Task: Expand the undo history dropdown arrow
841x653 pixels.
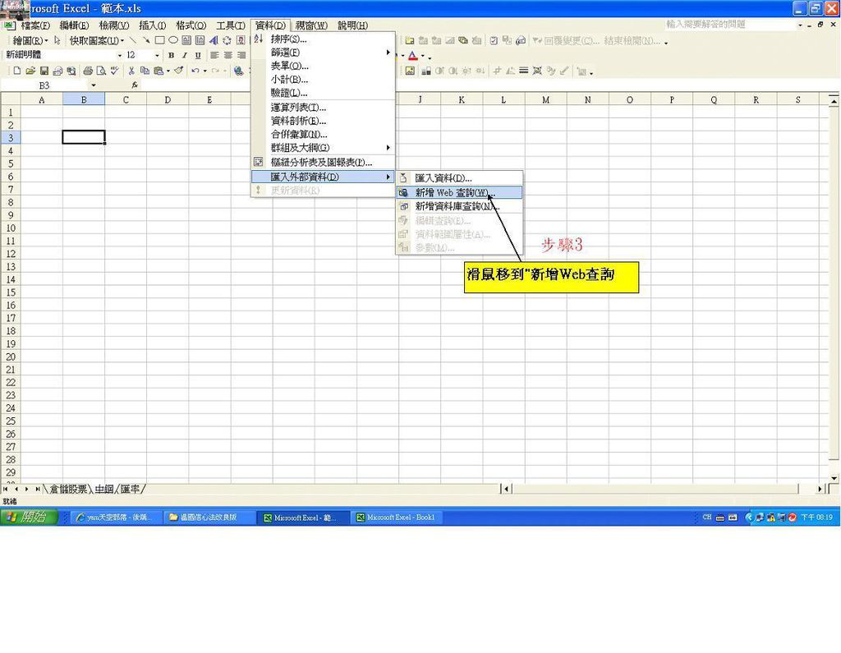Action: 205,71
